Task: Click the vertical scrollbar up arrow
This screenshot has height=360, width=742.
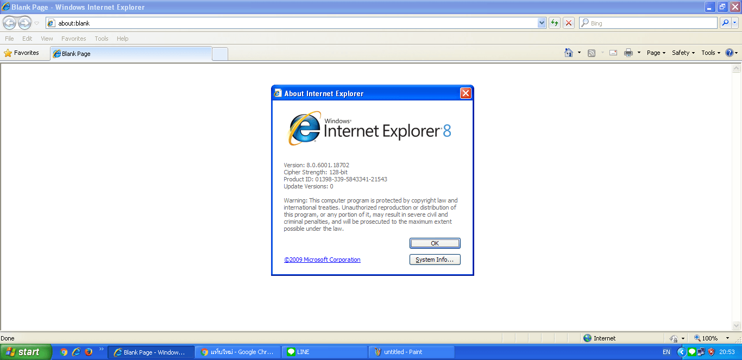Action: pos(737,68)
